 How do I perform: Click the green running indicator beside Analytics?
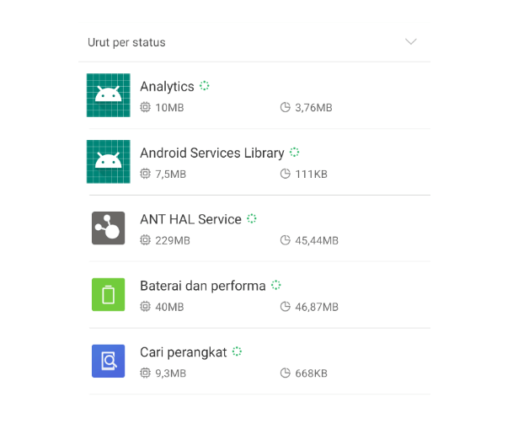point(205,86)
